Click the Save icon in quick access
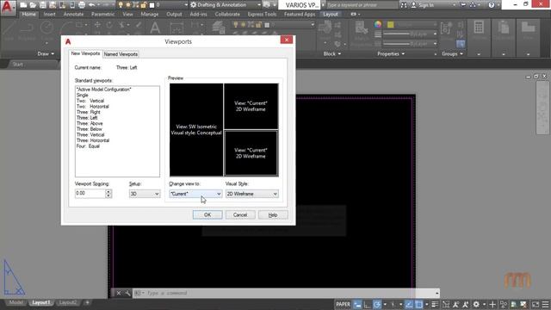The height and width of the screenshot is (310, 551). [x=42, y=5]
